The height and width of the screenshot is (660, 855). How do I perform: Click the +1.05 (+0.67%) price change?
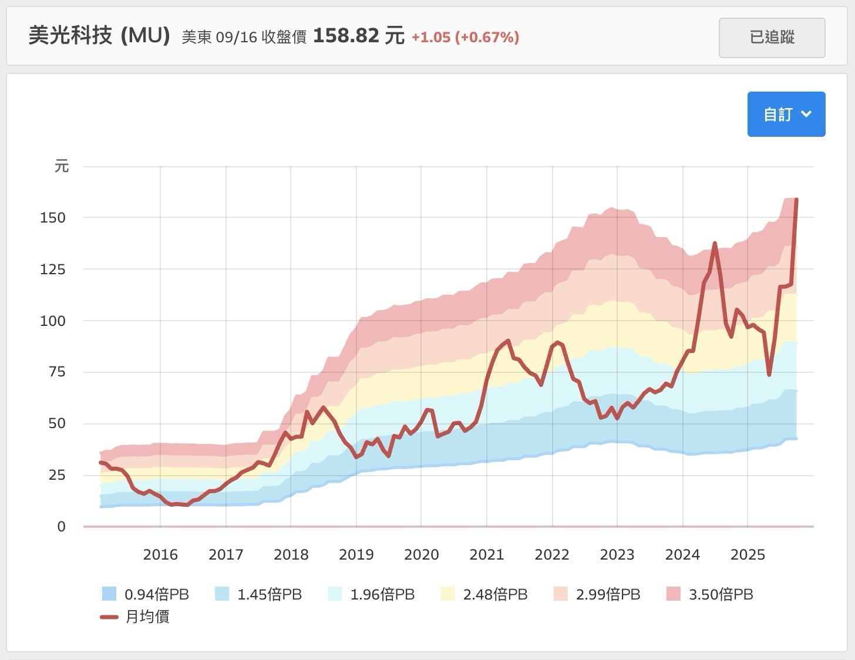(465, 38)
